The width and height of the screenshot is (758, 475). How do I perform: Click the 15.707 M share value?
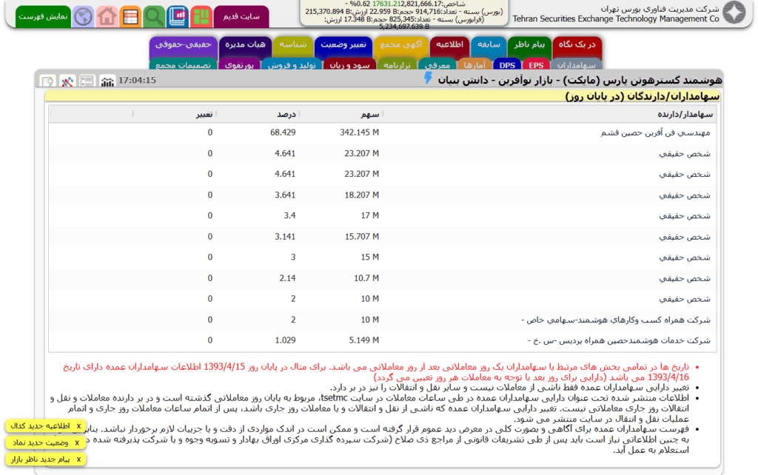click(x=361, y=236)
